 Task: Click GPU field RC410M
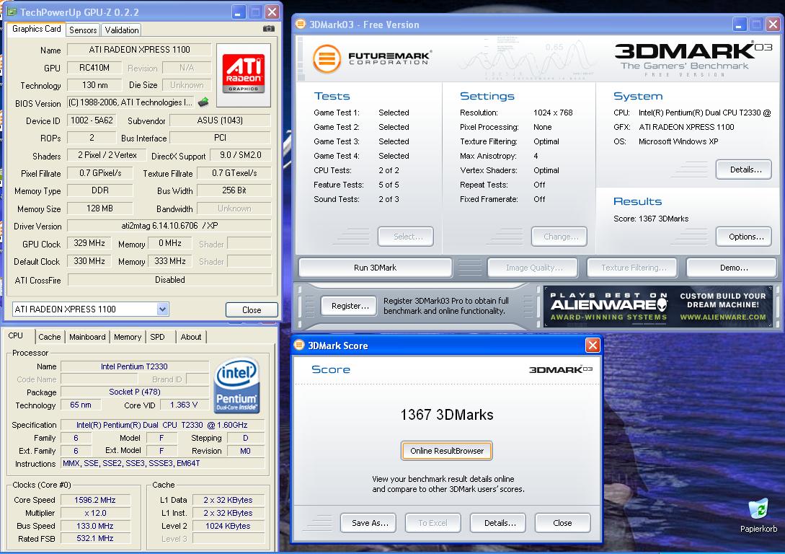click(94, 68)
